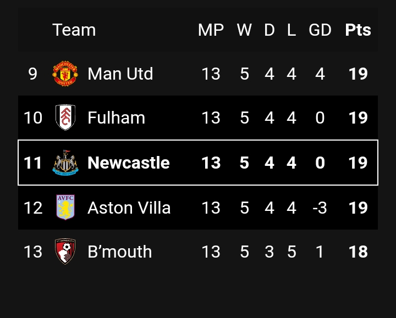Click Newcastle's 19 points value
This screenshot has width=396, height=318.
358,163
